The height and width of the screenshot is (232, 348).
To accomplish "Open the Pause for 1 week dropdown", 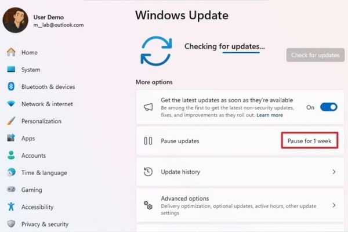I will (x=310, y=140).
